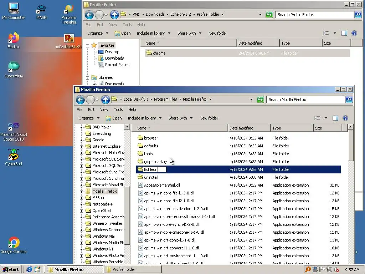365x274 pixels.
Task: Switch to Profile Folder taskbar button
Action: coord(133,269)
